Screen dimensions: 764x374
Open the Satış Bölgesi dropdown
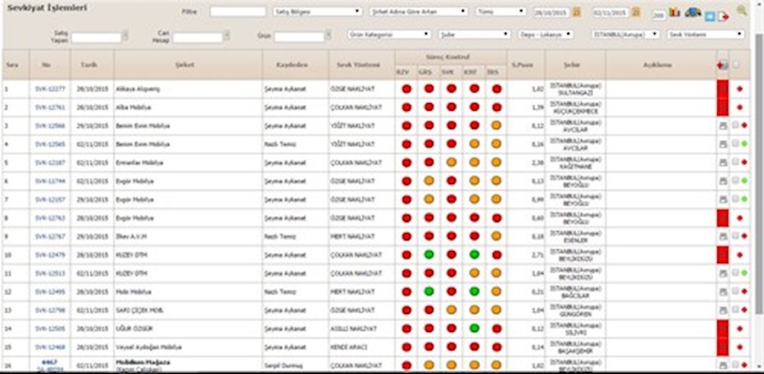click(x=317, y=11)
